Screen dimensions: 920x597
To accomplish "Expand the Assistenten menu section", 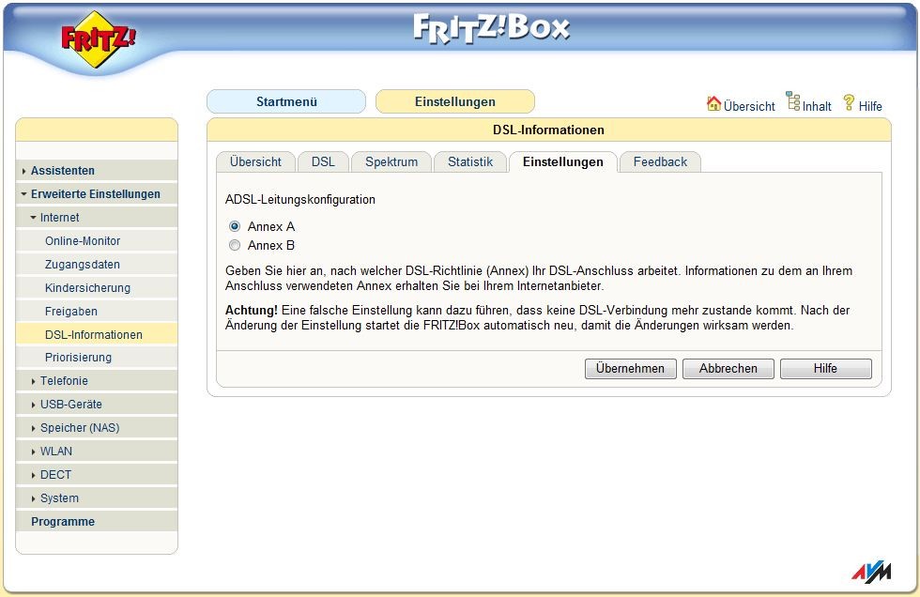I will coord(63,171).
